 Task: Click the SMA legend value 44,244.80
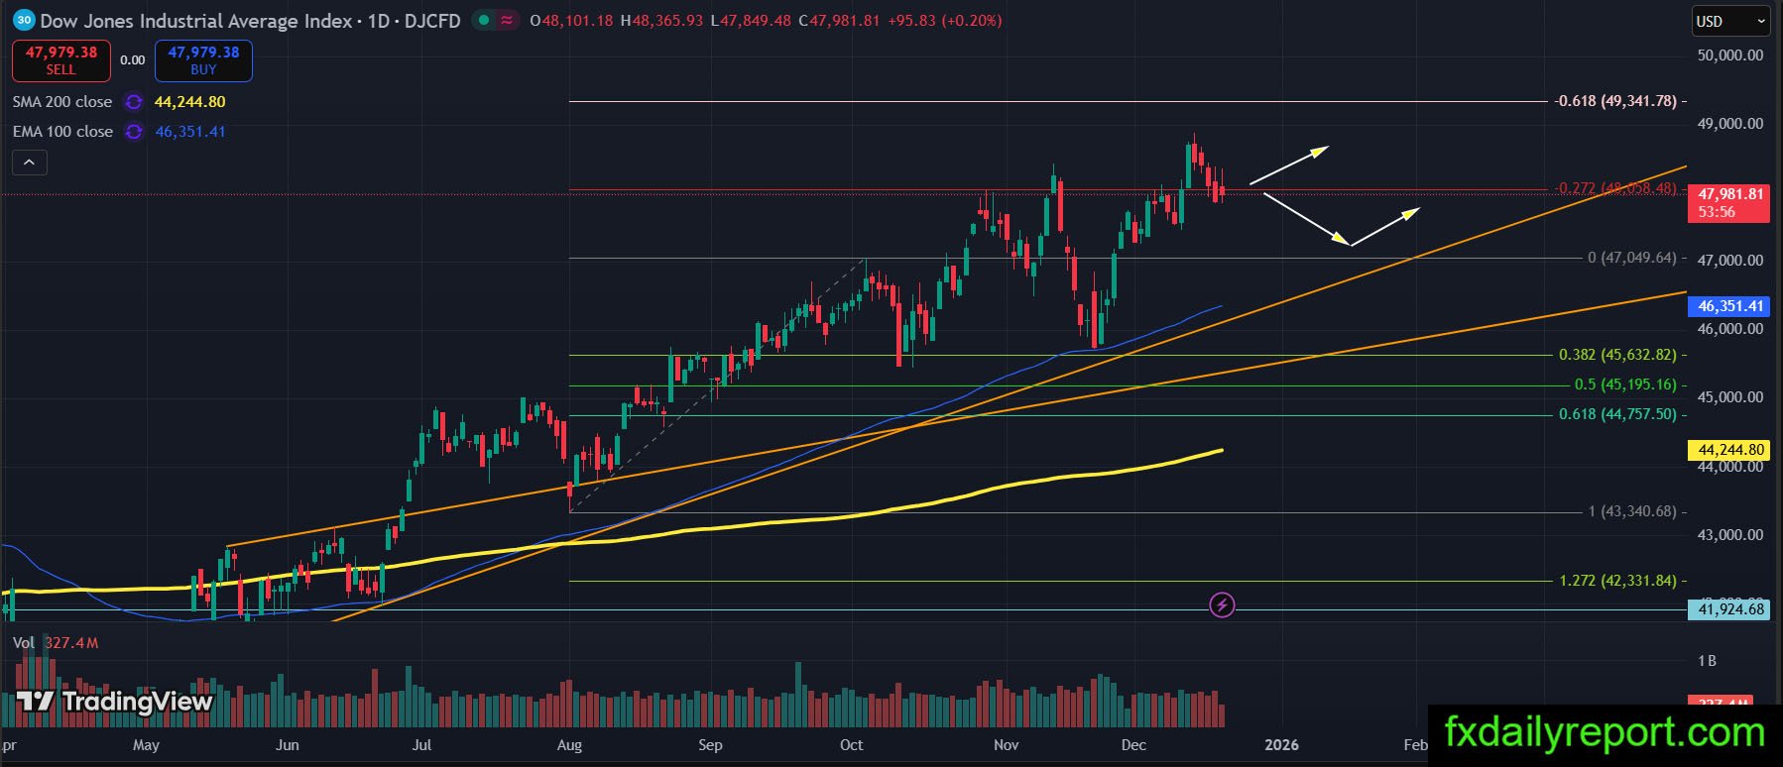coord(189,102)
